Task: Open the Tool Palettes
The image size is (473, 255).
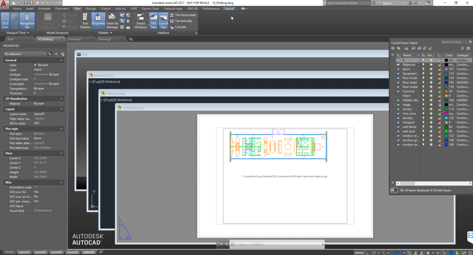Action: point(85,21)
